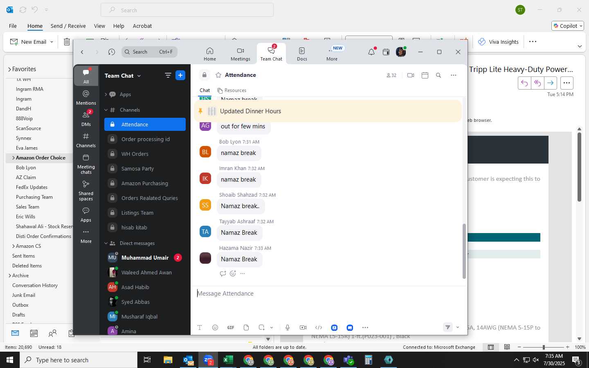Image resolution: width=589 pixels, height=368 pixels.
Task: Search within Attendance chat
Action: point(438,75)
